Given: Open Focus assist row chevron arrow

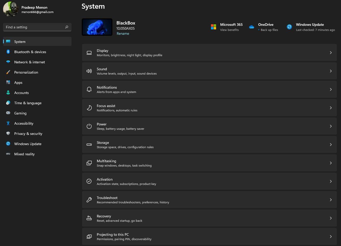Looking at the screenshot, I should pyautogui.click(x=331, y=108).
